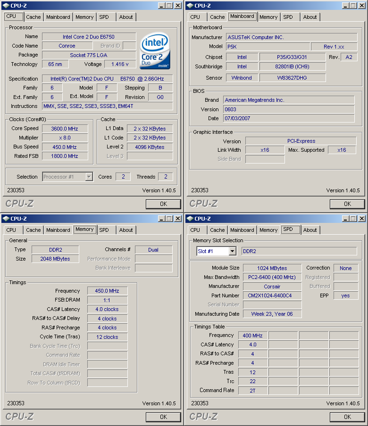Switch to Cache tab in the CPU tab window
Image resolution: width=368 pixels, height=426 pixels.
(x=33, y=17)
